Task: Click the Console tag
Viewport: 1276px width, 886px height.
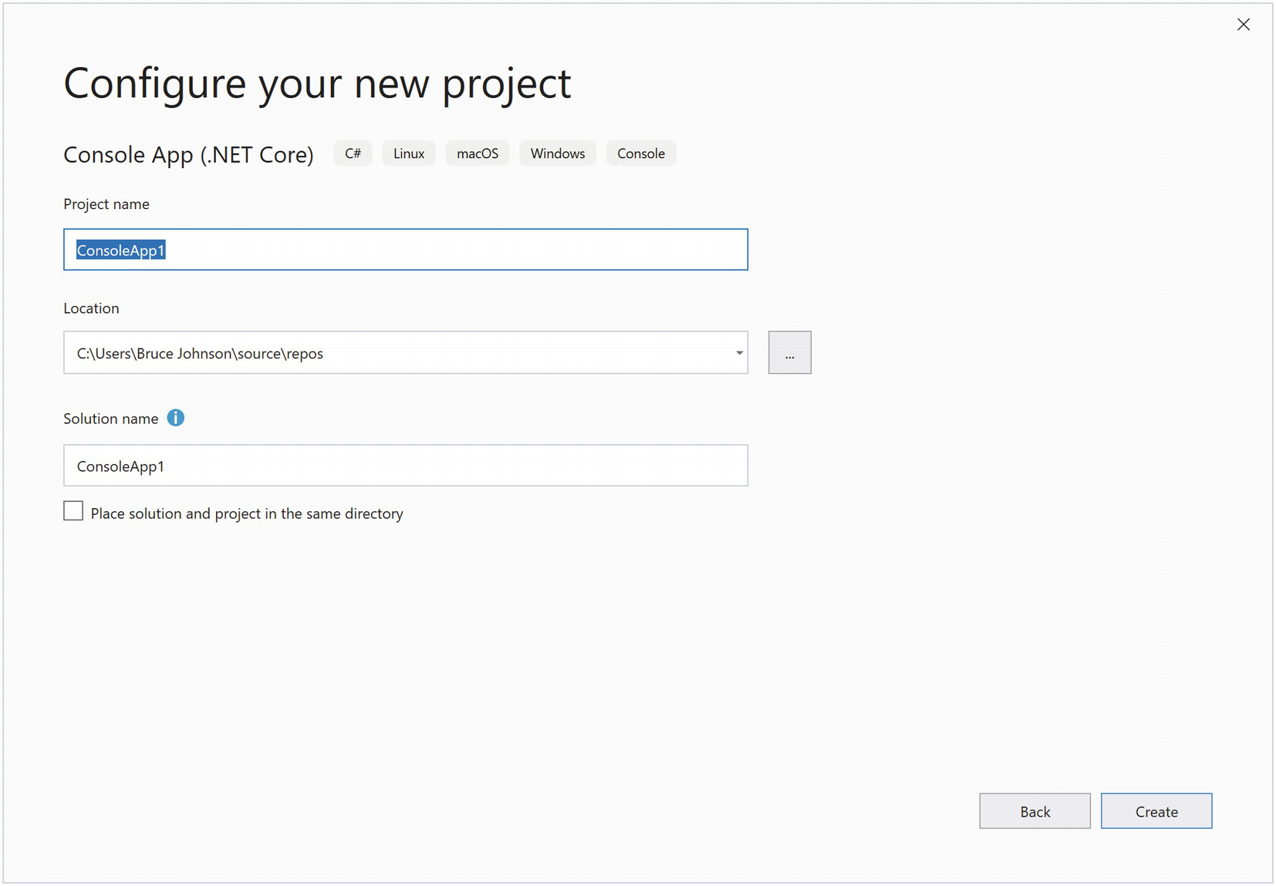Action: 641,153
